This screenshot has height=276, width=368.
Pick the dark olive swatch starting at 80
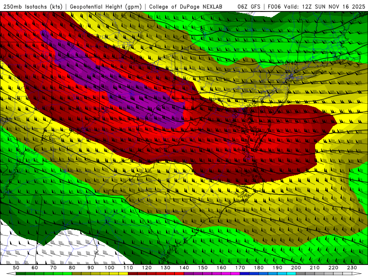pos(76,273)
